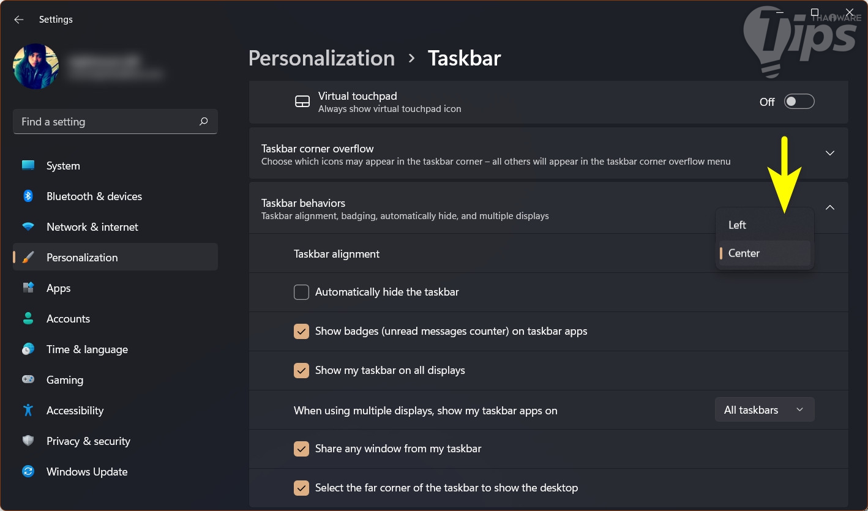Uncheck Show my taskbar on all displays

[301, 371]
